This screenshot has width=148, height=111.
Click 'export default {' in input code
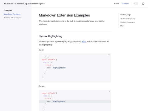49,59
